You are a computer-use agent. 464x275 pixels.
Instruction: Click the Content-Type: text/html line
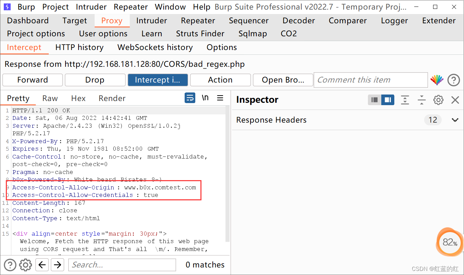click(x=56, y=218)
